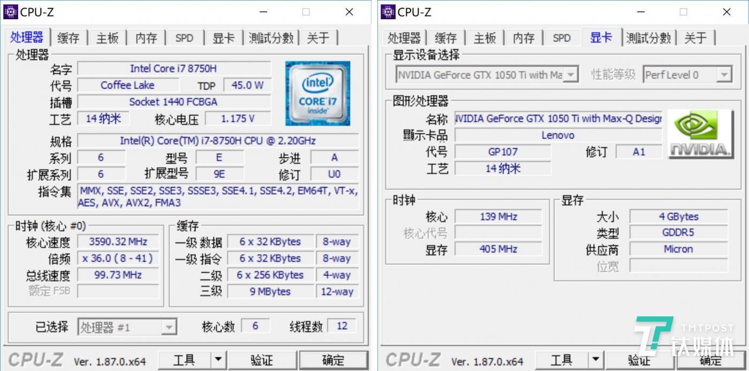Image resolution: width=749 pixels, height=371 pixels.
Task: Select the 内存 tab in the processor window
Action: [146, 38]
